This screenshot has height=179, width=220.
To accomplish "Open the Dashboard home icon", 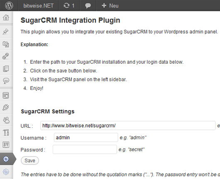I will [x=6, y=17].
